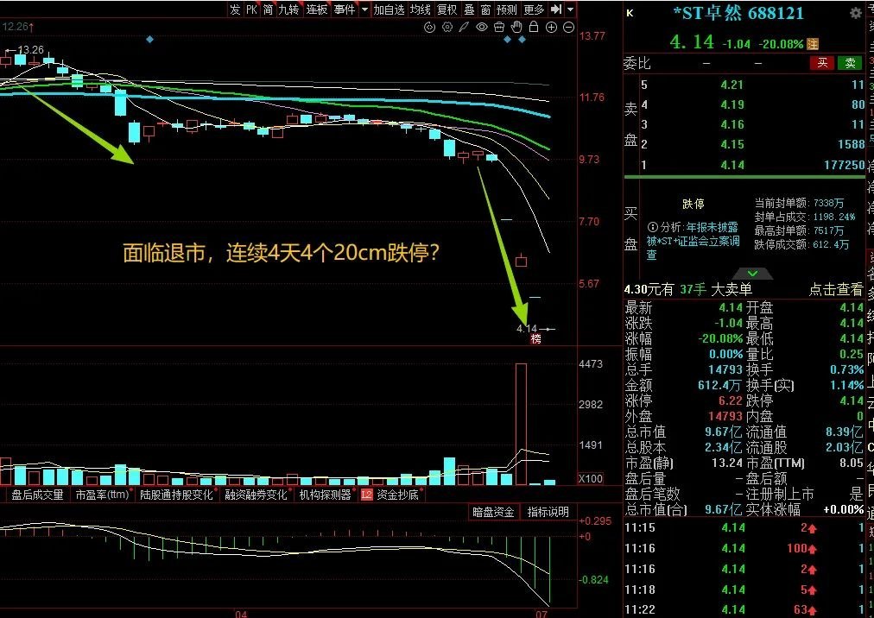Select the 连板 toolbar item

pyautogui.click(x=316, y=9)
